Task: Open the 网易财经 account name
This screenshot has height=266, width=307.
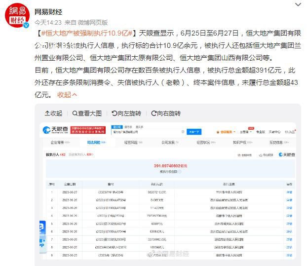Action: (x=48, y=12)
